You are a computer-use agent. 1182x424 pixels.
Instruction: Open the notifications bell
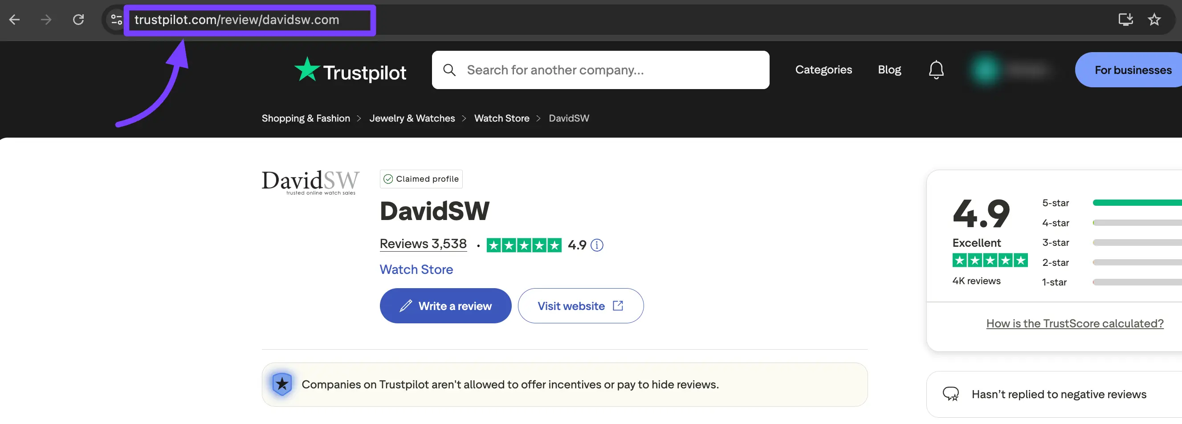[936, 70]
